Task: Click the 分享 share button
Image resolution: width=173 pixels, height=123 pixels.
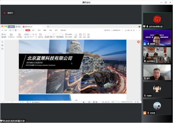Action: pos(127,30)
